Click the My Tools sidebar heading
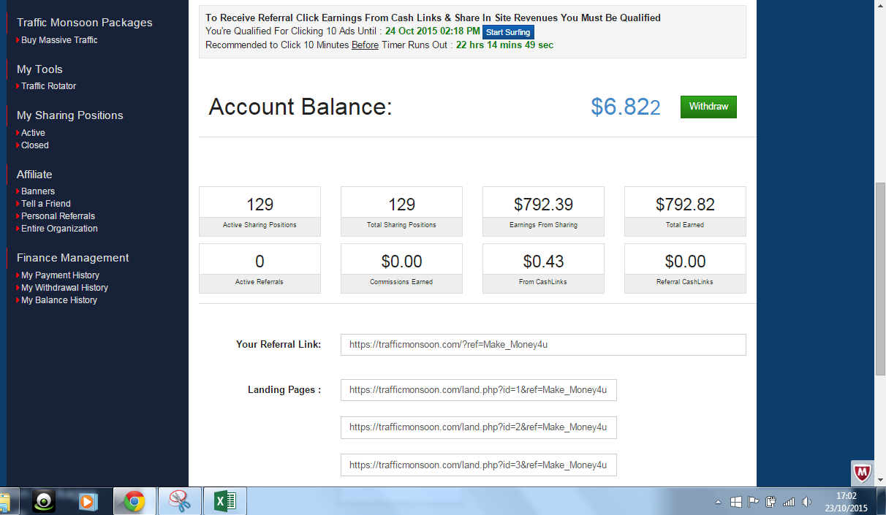886x515 pixels. [x=39, y=69]
